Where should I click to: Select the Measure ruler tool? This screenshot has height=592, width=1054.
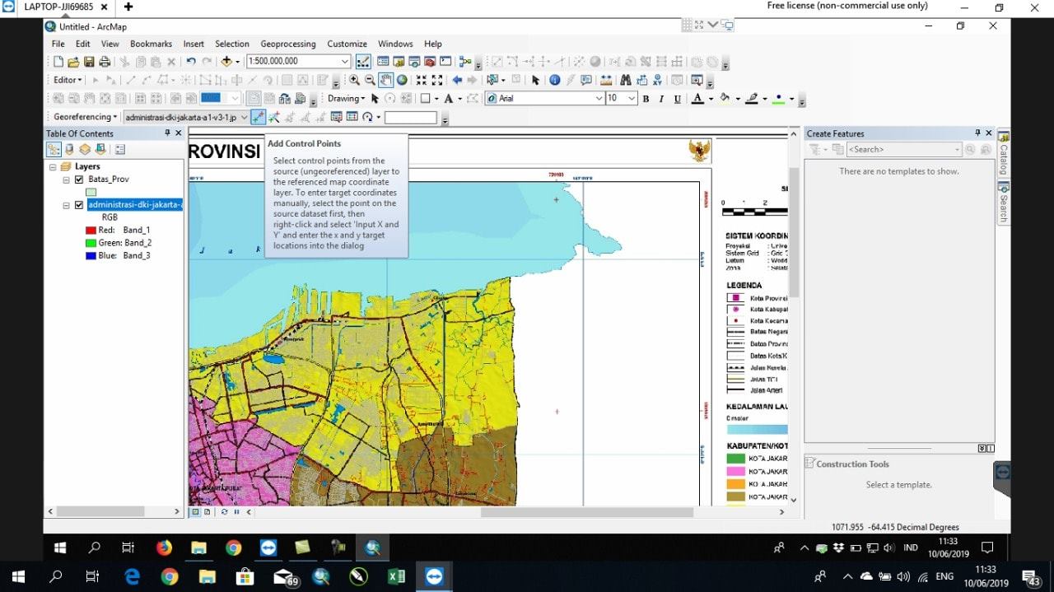(606, 80)
